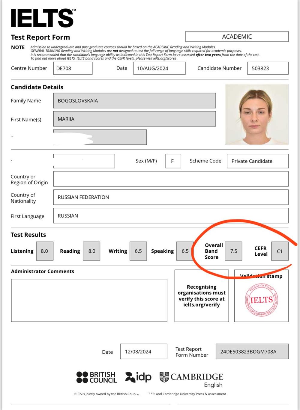The width and height of the screenshot is (300, 410).
Task: Click the 'IELTS is jointly owned' footer text
Action: (x=150, y=394)
